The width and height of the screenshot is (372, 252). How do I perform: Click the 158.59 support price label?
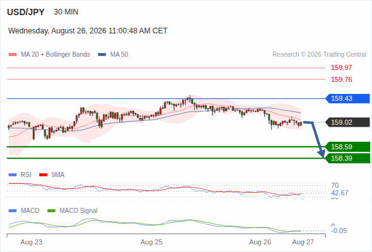[347, 147]
